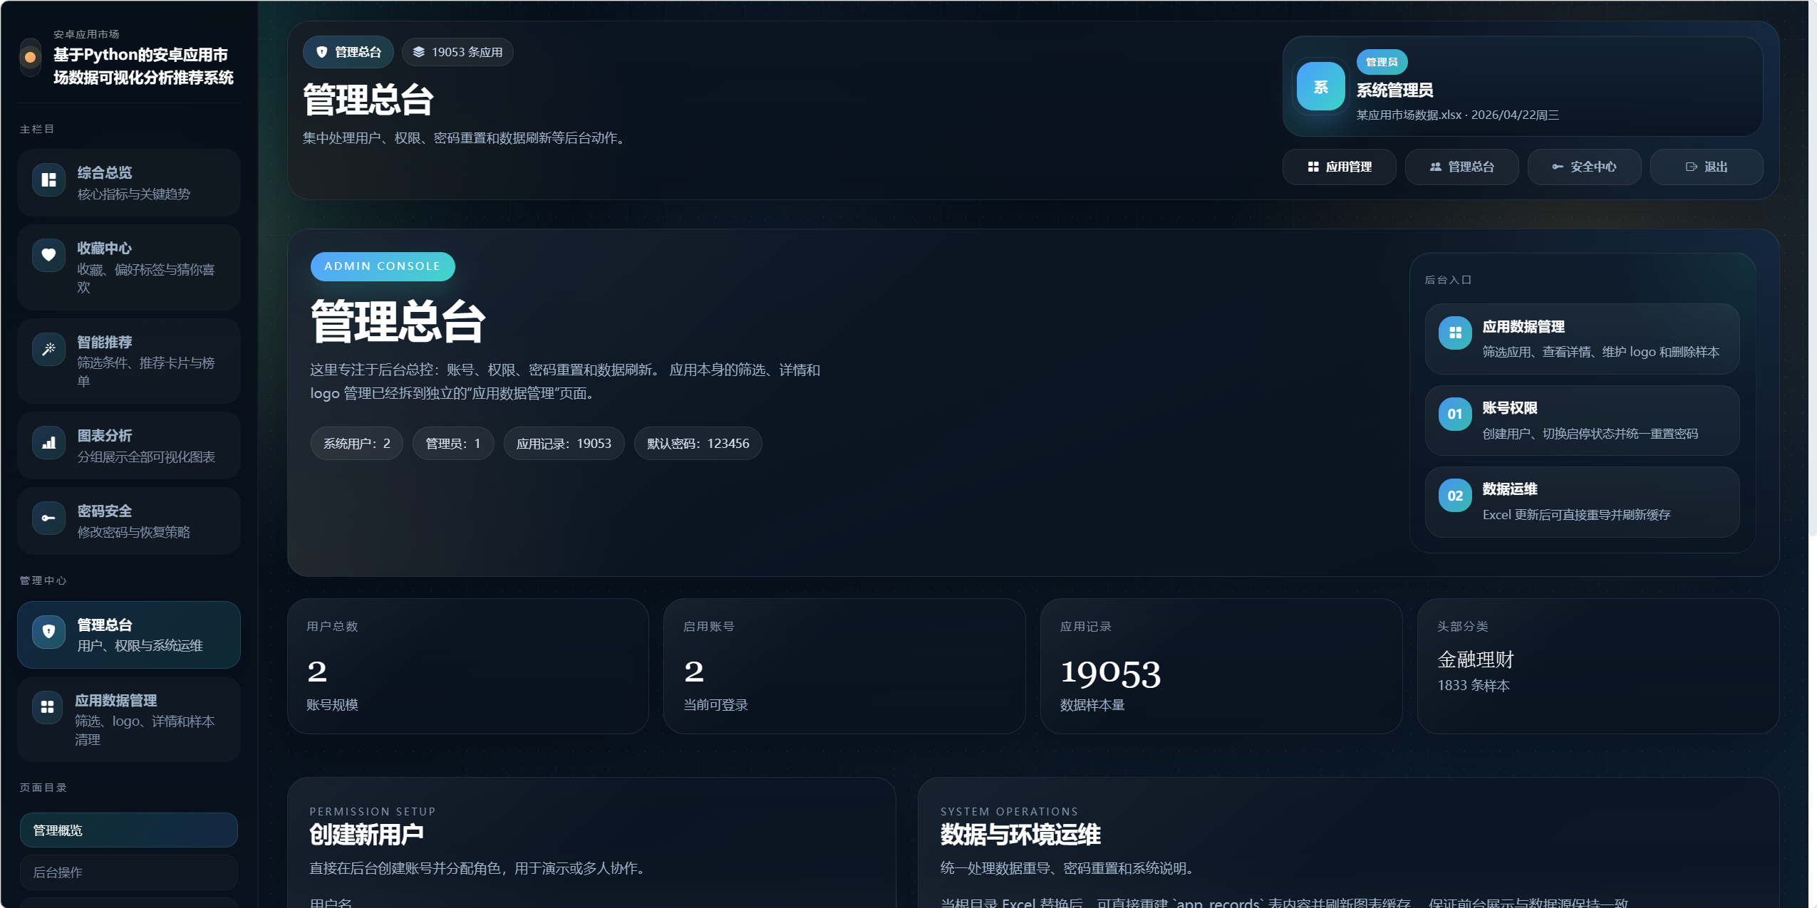This screenshot has width=1817, height=908.
Task: Click the 19053 条应用 layers chip
Action: tap(457, 52)
